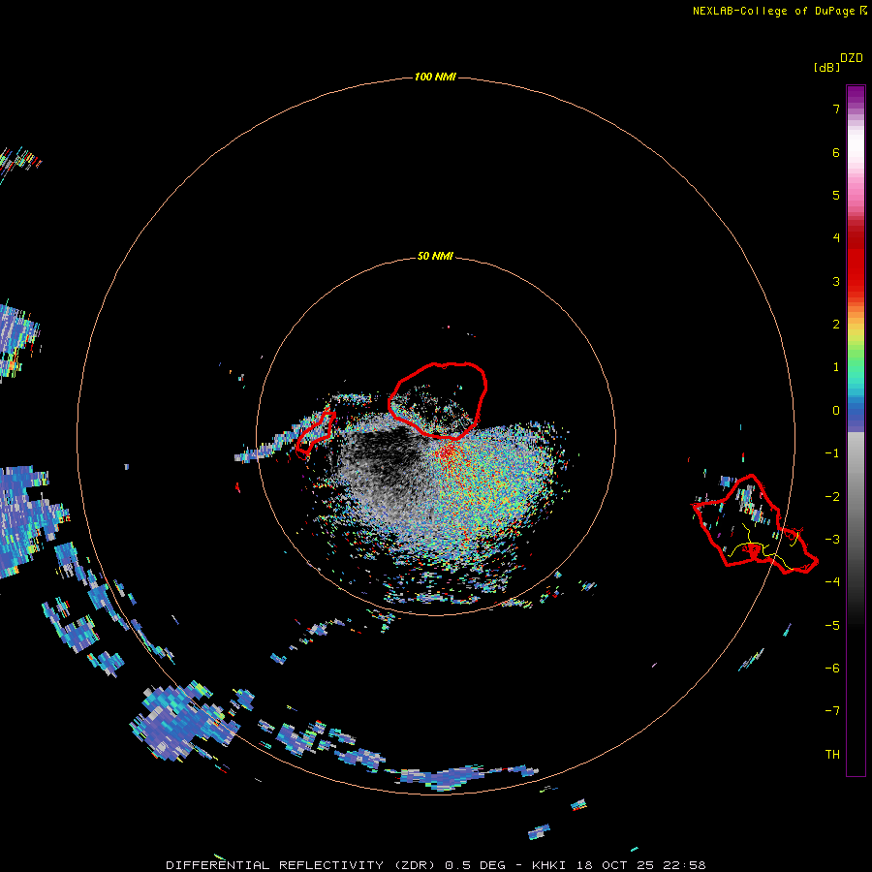
Task: Click the 5 dB tick label on the color scale
Action: (836, 195)
